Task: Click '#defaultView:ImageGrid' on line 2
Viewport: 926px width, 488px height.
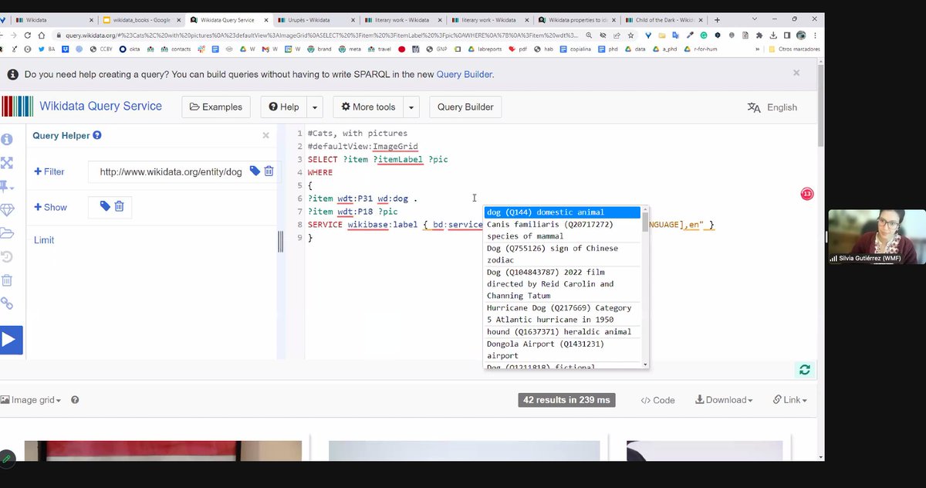Action: pyautogui.click(x=362, y=147)
